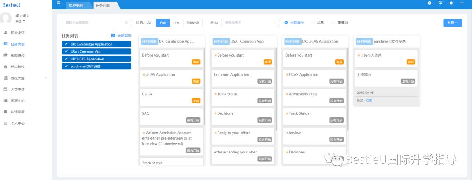Uncheck USA : Common App in task list

(96, 51)
